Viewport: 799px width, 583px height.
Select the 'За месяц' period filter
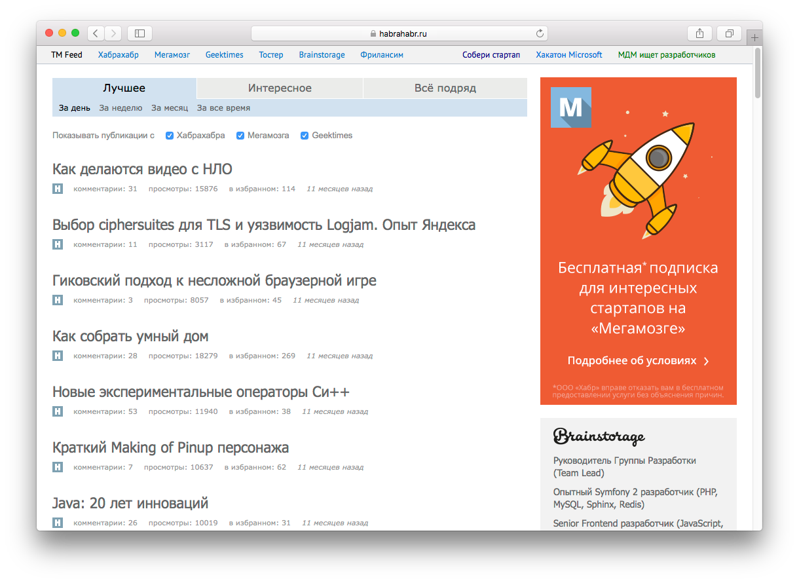[170, 107]
